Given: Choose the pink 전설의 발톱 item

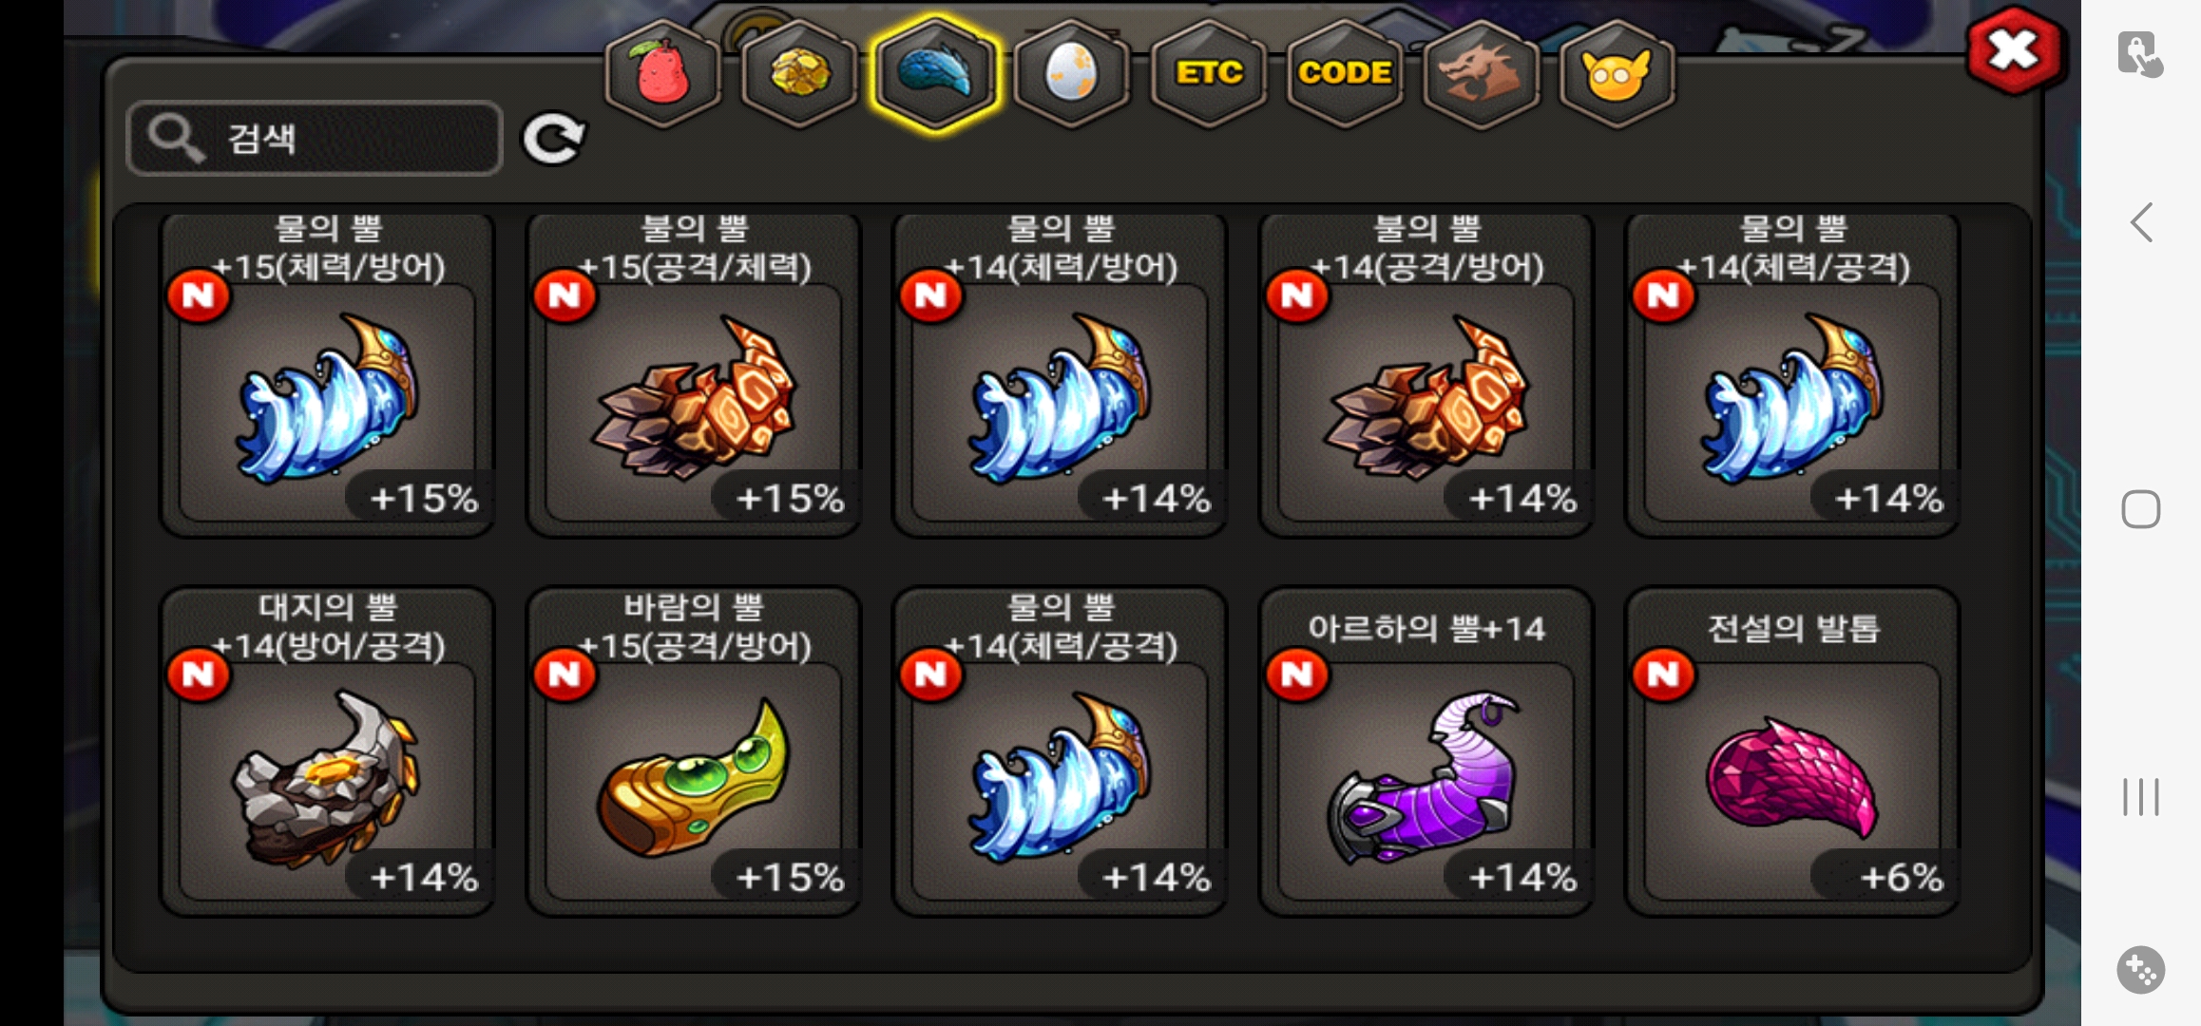Looking at the screenshot, I should [x=1792, y=751].
